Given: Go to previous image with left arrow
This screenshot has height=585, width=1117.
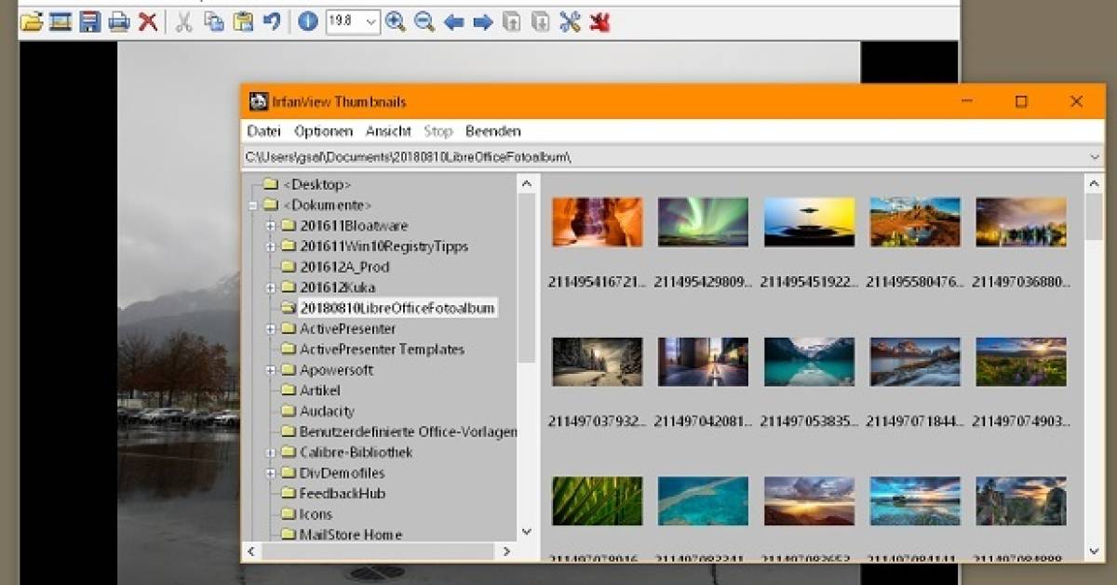Looking at the screenshot, I should pyautogui.click(x=453, y=21).
